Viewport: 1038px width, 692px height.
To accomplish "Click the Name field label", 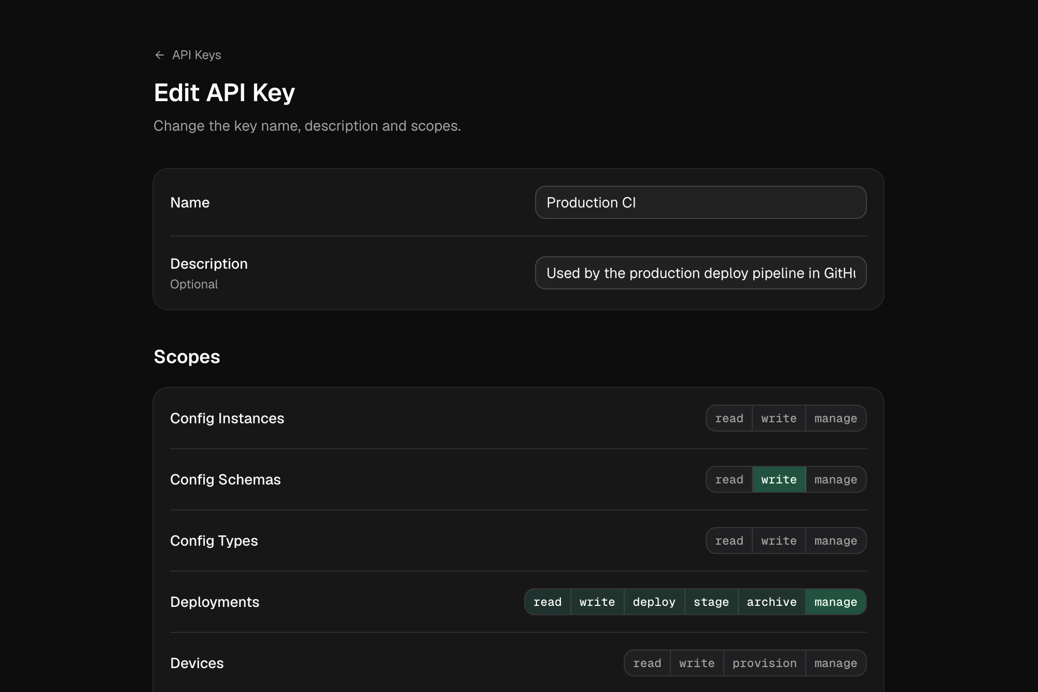I will point(190,202).
